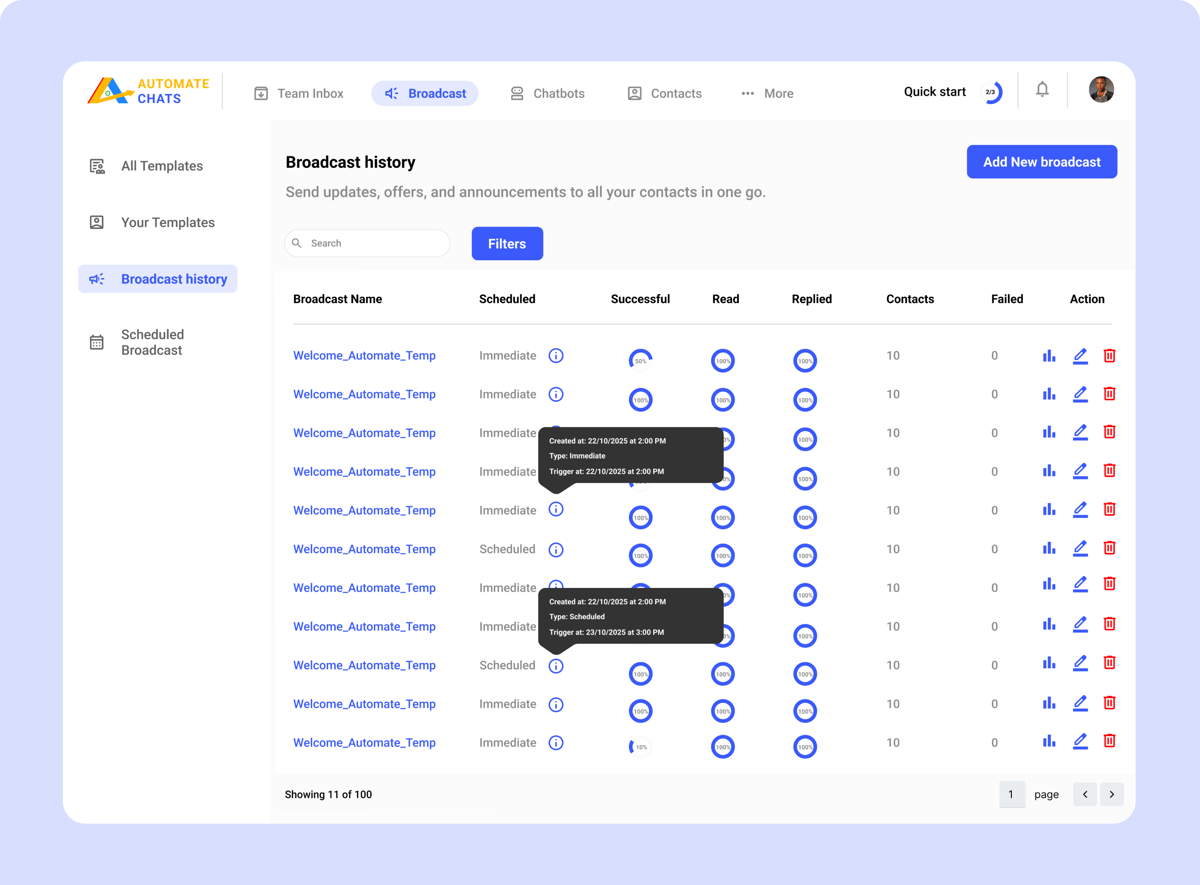Open the Filters button
1200x885 pixels.
click(507, 244)
